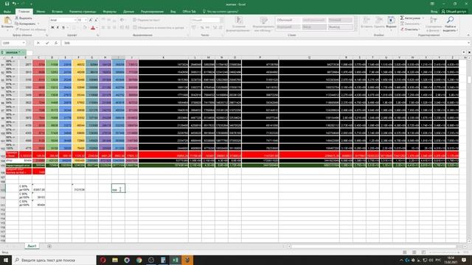Open the Copy options dropdown arrow
Screen dimensions: 472x265
point(38,24)
